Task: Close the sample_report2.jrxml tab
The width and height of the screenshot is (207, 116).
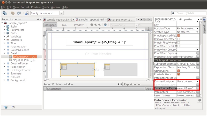Action: click(x=106, y=20)
